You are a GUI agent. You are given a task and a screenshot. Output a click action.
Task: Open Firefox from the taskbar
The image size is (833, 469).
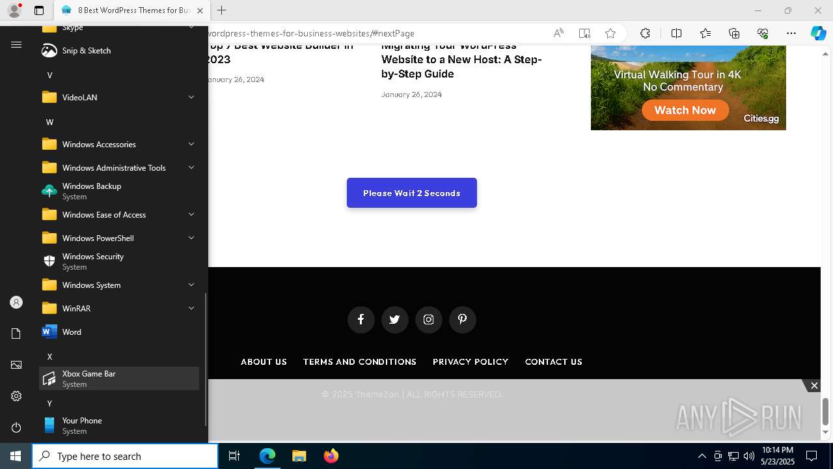click(331, 456)
